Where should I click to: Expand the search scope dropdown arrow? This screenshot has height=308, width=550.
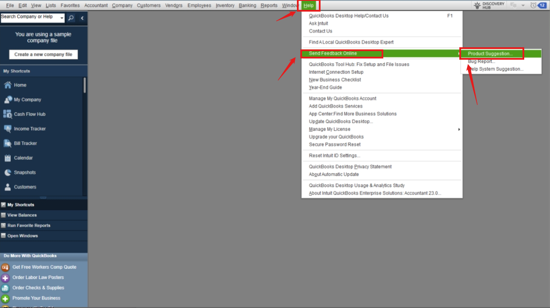62,18
